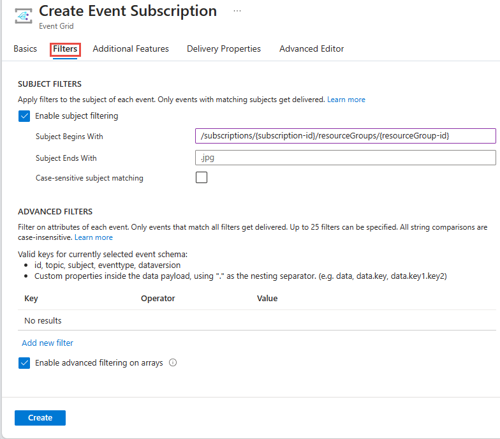Image resolution: width=500 pixels, height=439 pixels.
Task: Open the ellipsis more options menu
Action: pos(237,11)
